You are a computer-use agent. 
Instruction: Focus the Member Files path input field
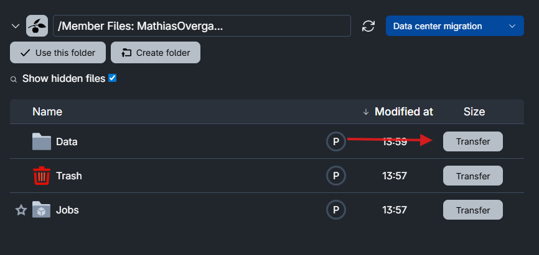pyautogui.click(x=202, y=26)
